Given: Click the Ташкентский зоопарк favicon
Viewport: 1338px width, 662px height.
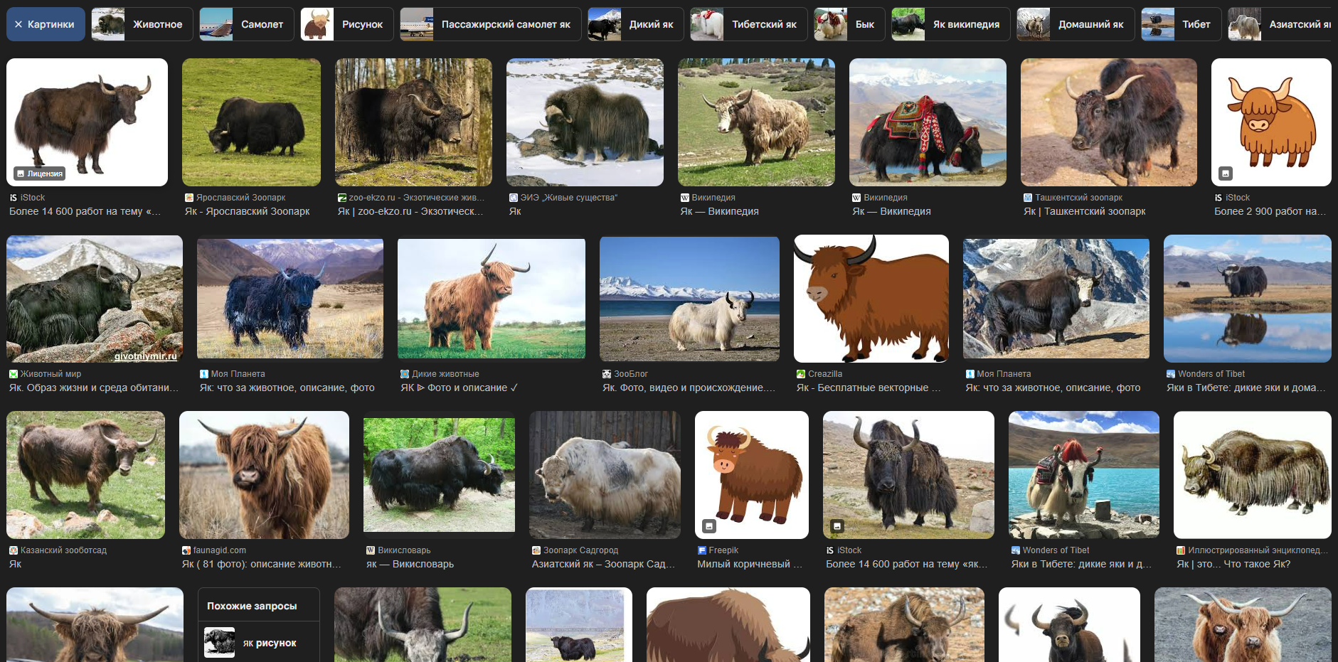Looking at the screenshot, I should pyautogui.click(x=1028, y=198).
